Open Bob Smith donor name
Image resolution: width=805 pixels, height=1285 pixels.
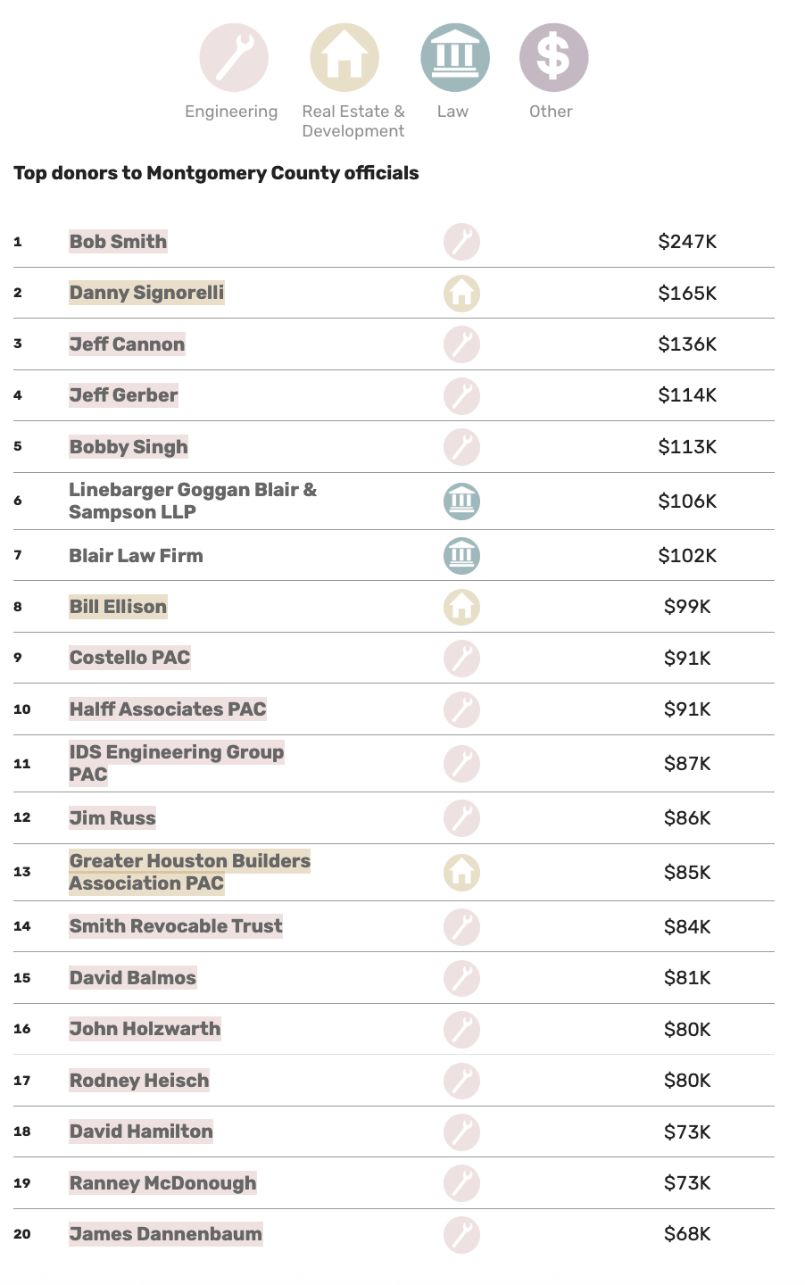click(x=118, y=242)
